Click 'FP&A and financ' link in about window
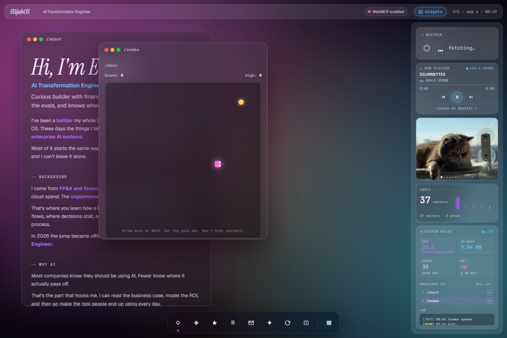 pos(79,188)
